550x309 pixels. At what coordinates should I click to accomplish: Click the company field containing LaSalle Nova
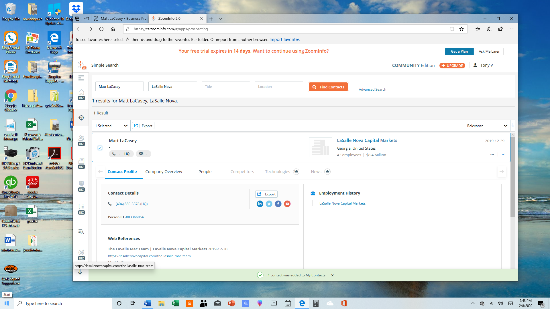coord(173,87)
